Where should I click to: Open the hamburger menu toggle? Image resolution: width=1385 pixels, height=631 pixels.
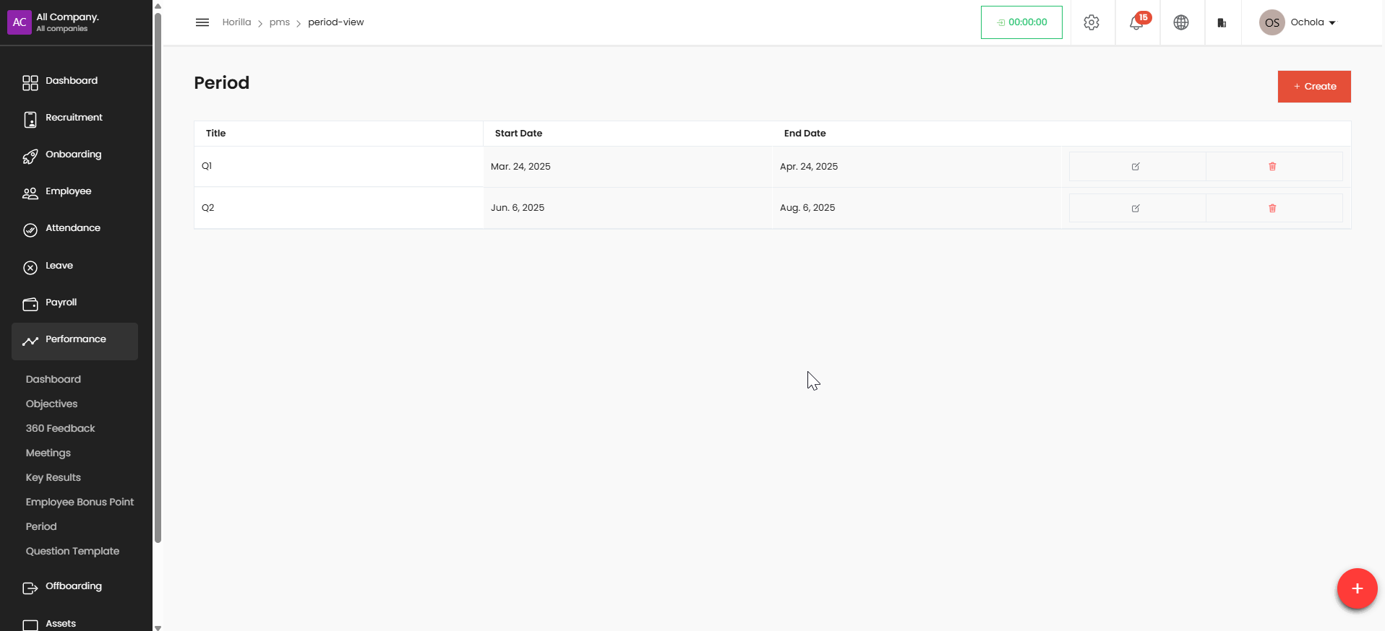[x=202, y=22]
